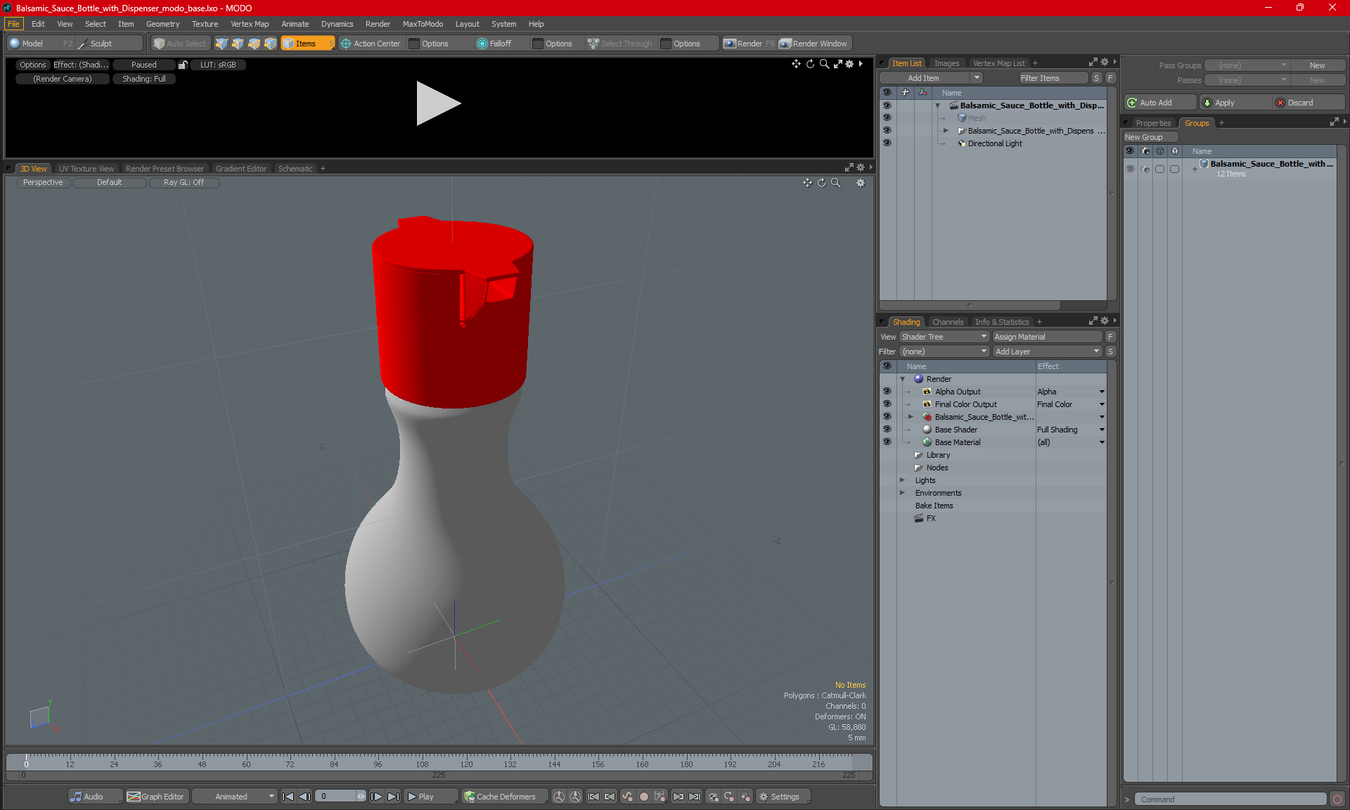The image size is (1350, 810).
Task: Open the Render Window
Action: coord(814,44)
